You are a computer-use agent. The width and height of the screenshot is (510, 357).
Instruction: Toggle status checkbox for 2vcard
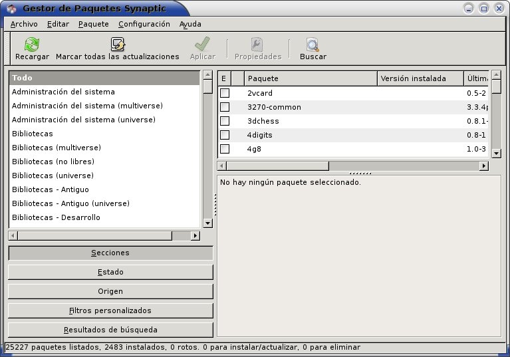tap(225, 93)
